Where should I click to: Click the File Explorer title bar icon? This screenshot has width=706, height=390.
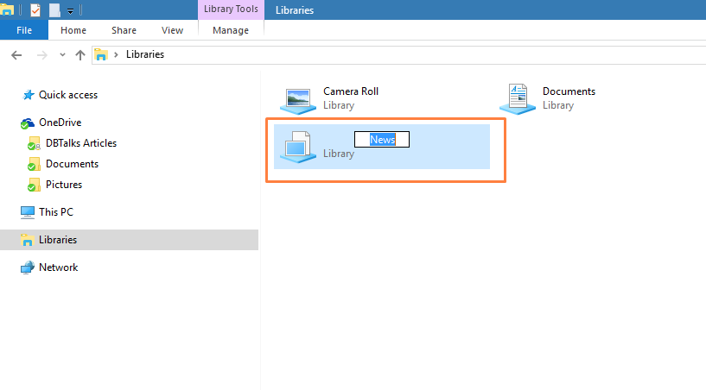[7, 9]
